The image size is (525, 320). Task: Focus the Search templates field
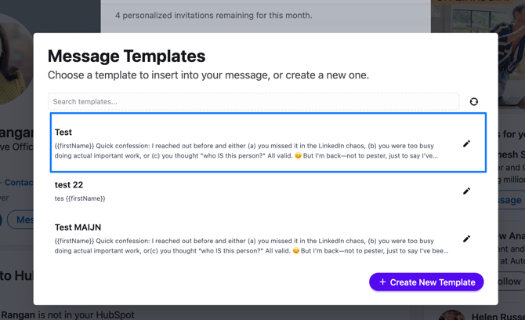pos(253,102)
